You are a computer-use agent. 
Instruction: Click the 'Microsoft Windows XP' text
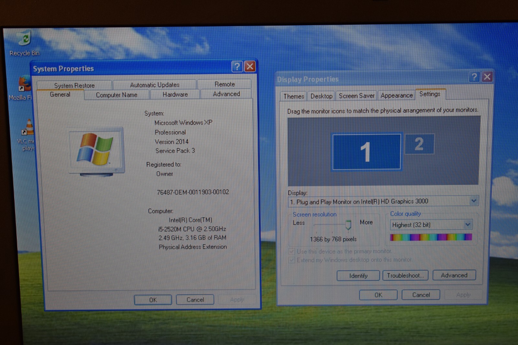pyautogui.click(x=183, y=123)
